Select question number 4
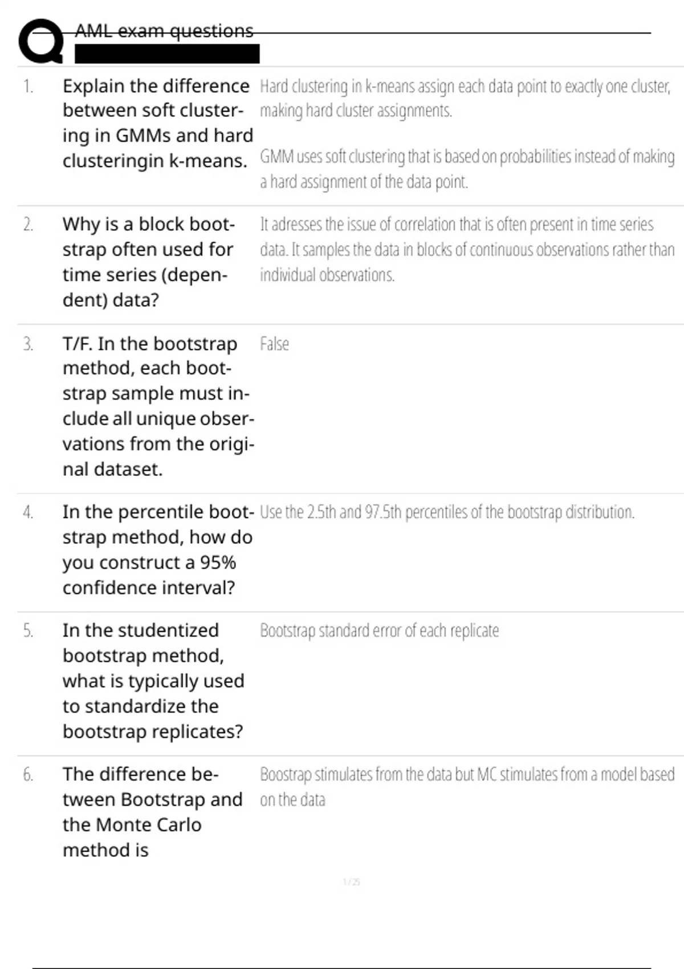The width and height of the screenshot is (684, 969). point(28,512)
